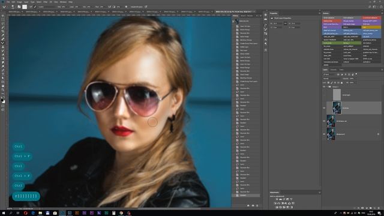This screenshot has height=216, width=384.
Task: Open the Properties panel flyout menu
Action: tap(319, 13)
